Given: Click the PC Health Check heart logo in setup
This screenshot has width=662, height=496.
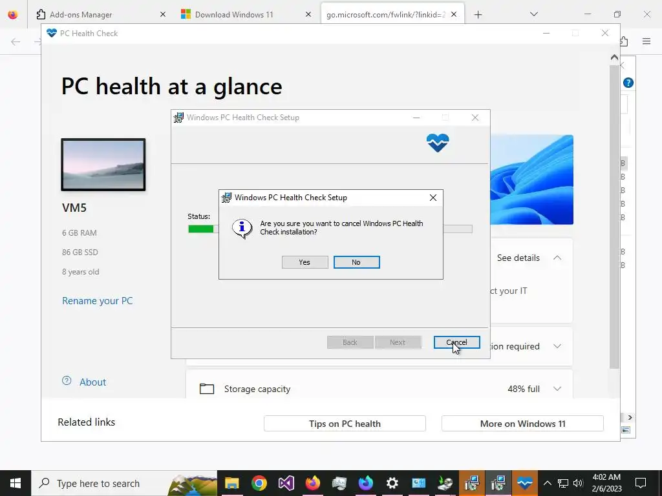Looking at the screenshot, I should (438, 143).
